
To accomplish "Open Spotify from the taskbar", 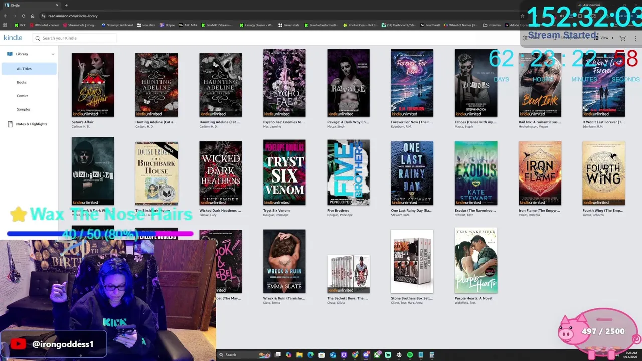I will coord(410,355).
